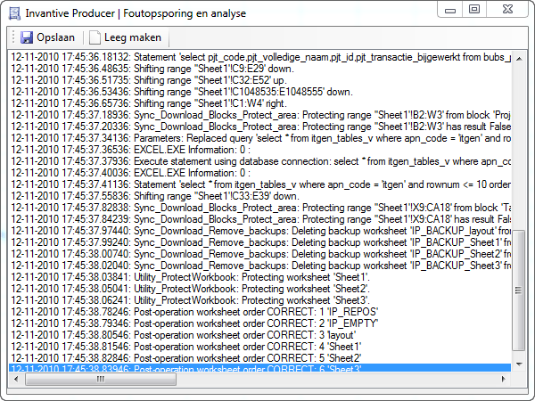This screenshot has width=535, height=401.
Task: Click the Opslaan button label
Action: (55, 37)
